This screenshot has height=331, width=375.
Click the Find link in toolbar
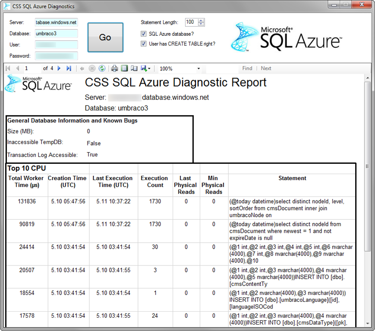[247, 68]
